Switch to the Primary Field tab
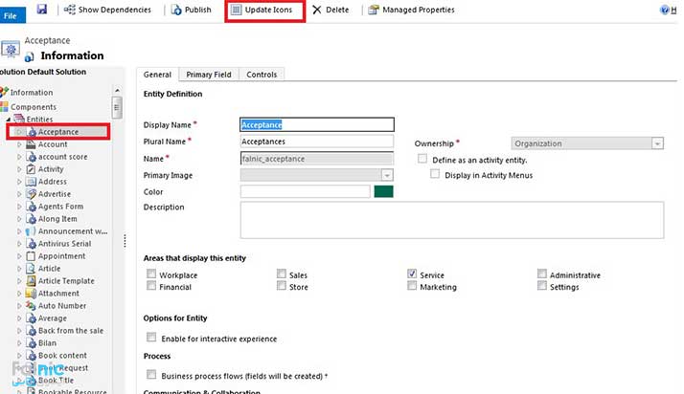The image size is (684, 394). (x=209, y=75)
